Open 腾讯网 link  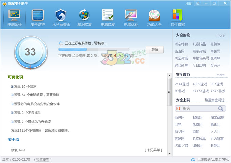[215, 125]
